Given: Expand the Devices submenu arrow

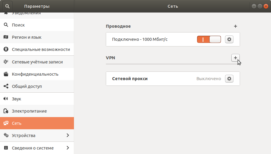Looking at the screenshot, I should (x=68, y=136).
